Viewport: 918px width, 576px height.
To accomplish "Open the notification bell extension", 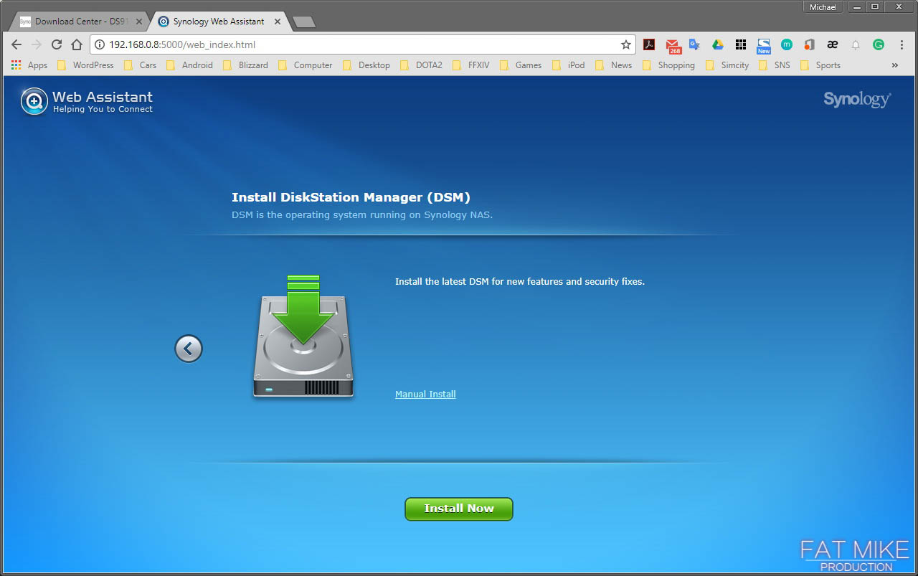I will tap(856, 44).
